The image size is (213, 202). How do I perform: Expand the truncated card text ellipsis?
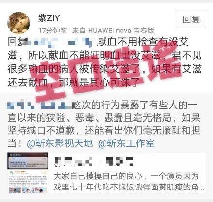tap(202, 188)
